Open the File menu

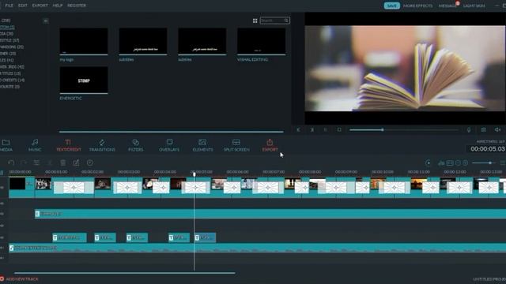[9, 6]
